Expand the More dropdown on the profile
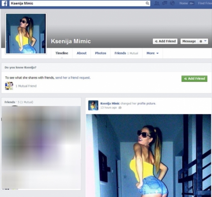The image size is (212, 197). pos(152,53)
